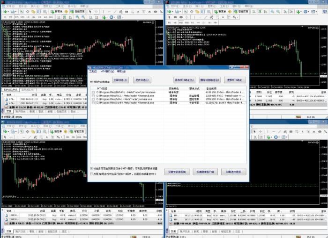This screenshot has width=328, height=238.
Task: Select text label A tool in top-left window
Action: (138, 12)
